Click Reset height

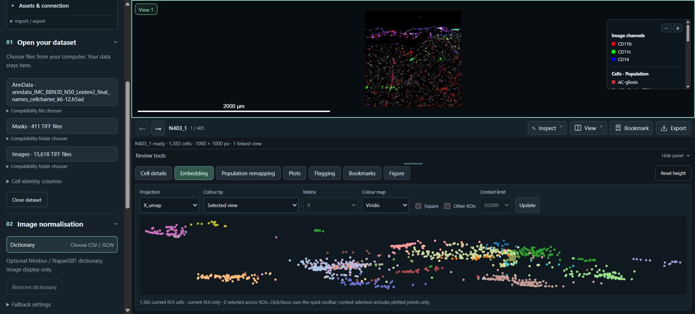(x=673, y=173)
